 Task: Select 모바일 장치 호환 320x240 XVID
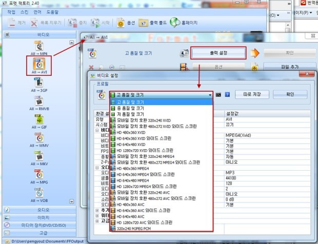[161, 120]
